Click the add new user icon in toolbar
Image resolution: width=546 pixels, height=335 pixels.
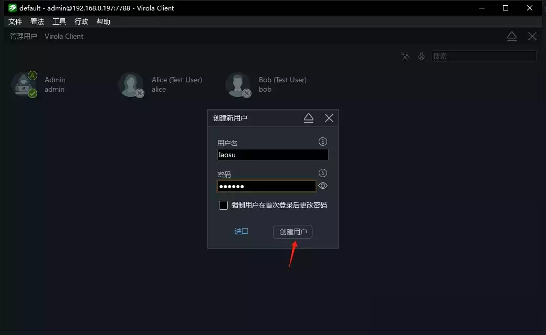point(405,56)
